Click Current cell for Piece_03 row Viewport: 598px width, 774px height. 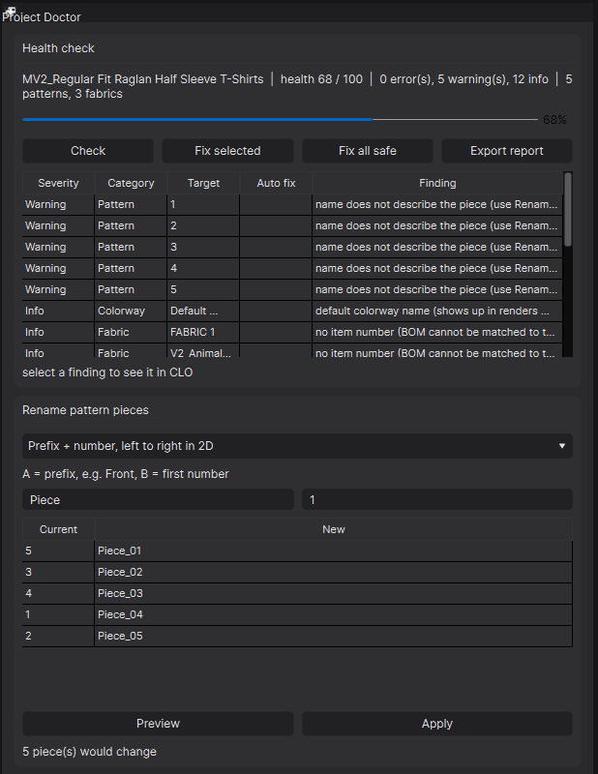(58, 593)
